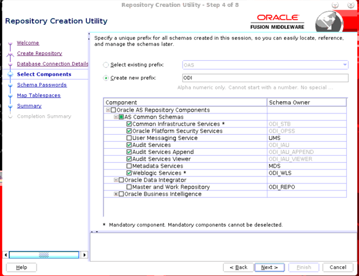Click right arrow of navigation scrollbar
The width and height of the screenshot is (359, 276).
coord(85,255)
